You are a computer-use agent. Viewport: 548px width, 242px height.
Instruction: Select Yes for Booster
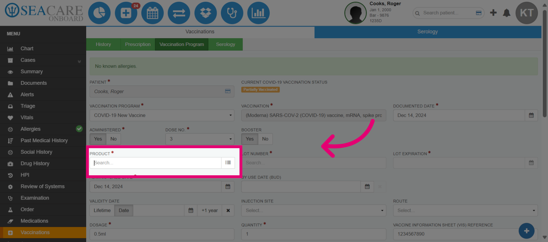point(250,139)
